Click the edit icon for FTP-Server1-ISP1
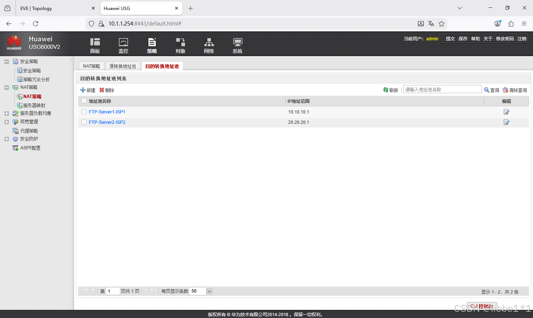This screenshot has height=318, width=533. [506, 112]
